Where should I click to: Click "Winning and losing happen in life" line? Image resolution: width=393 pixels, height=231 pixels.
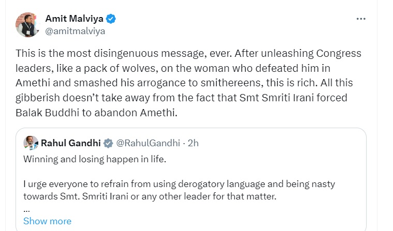point(94,159)
